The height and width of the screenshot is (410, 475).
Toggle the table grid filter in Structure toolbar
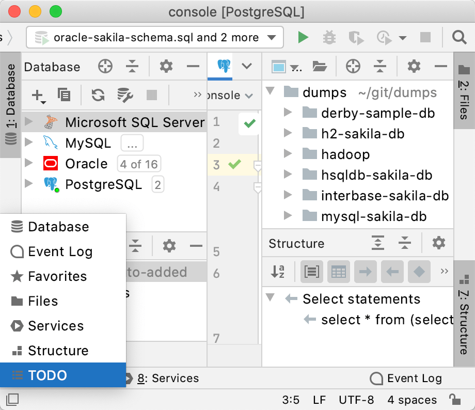(339, 272)
